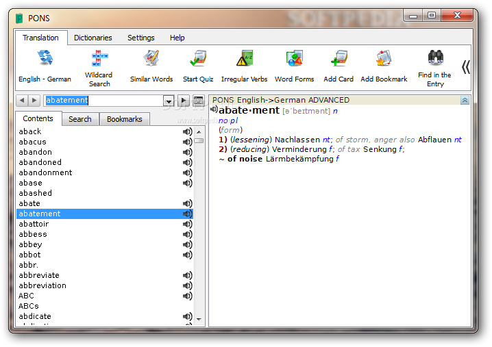Switch translation direction English - German
The image size is (492, 347).
(x=45, y=66)
